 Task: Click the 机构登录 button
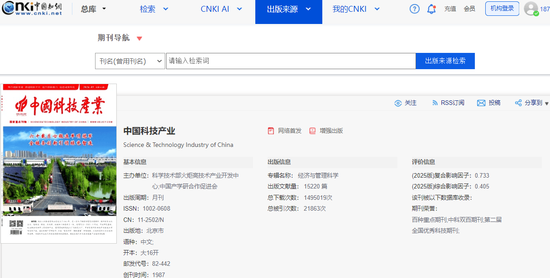click(x=502, y=9)
